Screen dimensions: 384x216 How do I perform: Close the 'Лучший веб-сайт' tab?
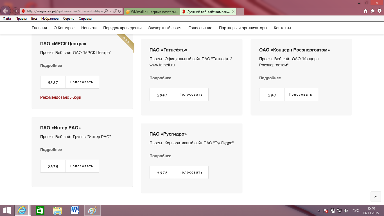coord(233,12)
